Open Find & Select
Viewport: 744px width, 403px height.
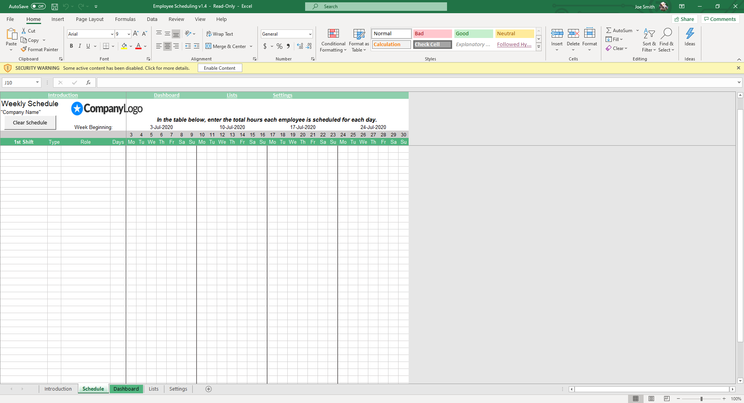coord(666,40)
